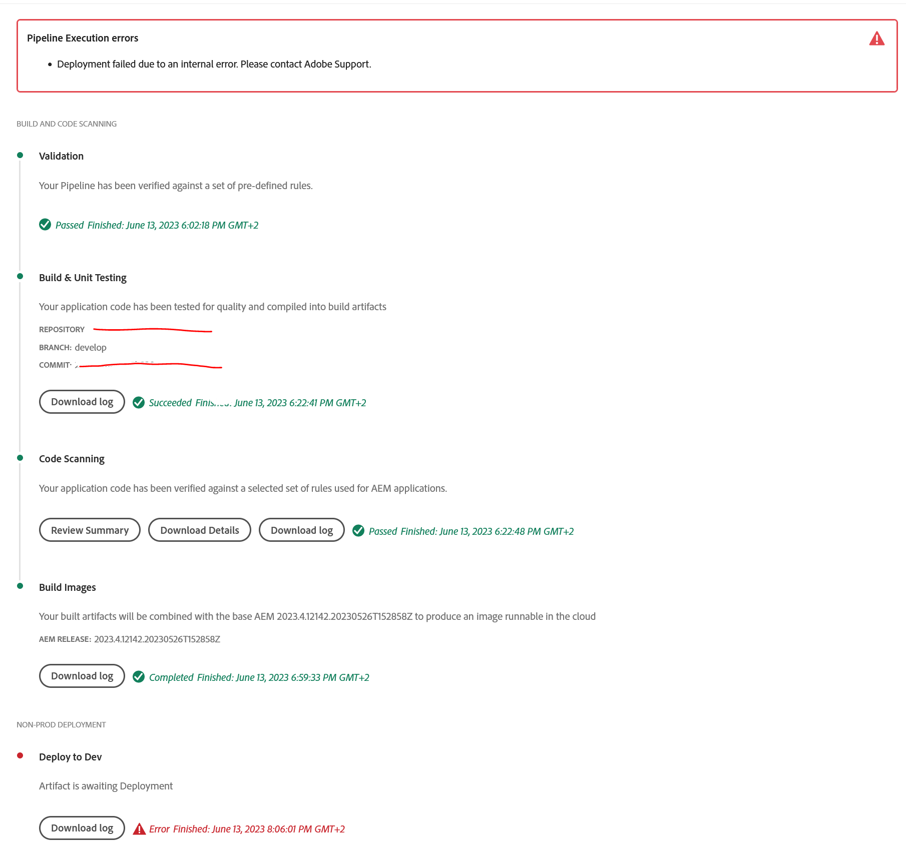
Task: Click the green checkmark next to Code Scanning Passed status
Action: pos(359,531)
